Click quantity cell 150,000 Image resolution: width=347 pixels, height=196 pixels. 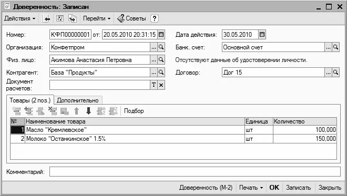305,139
